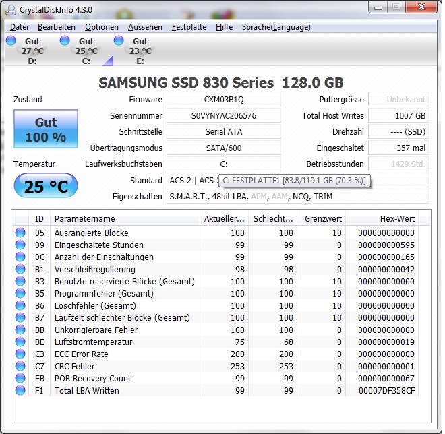Viewport: 445px width, 434px height.
Task: Click status icon for POR Recovery Count
Action: tap(20, 379)
